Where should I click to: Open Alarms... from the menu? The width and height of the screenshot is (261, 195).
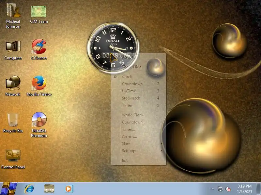coord(138,136)
